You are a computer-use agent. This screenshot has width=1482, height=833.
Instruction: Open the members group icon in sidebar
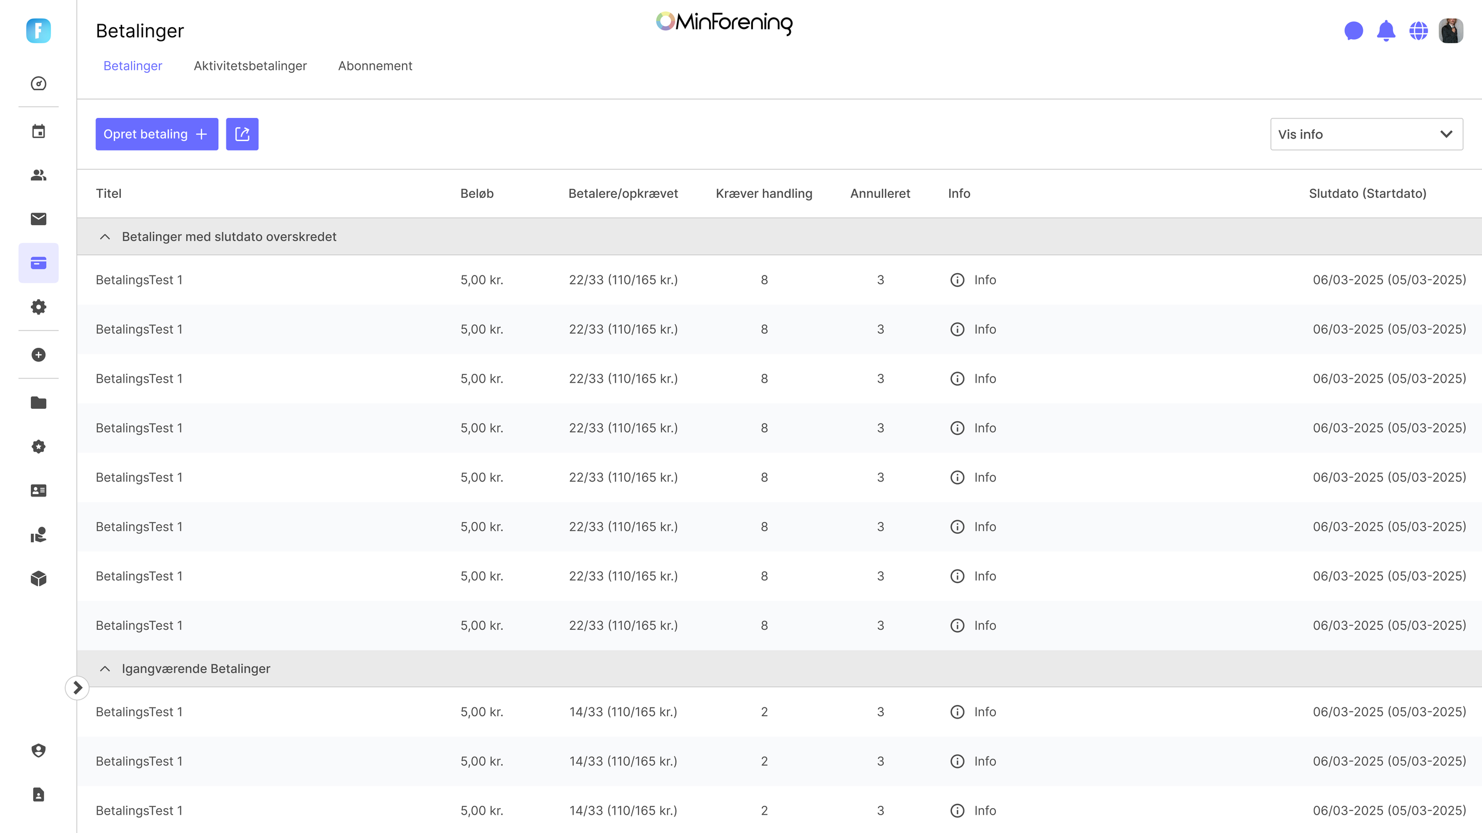coord(39,175)
